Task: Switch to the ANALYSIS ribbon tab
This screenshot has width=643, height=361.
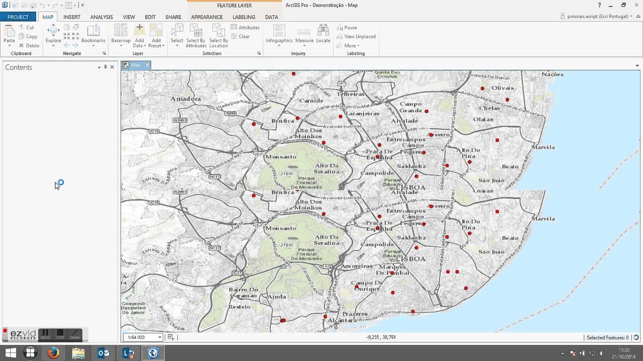Action: coord(101,17)
